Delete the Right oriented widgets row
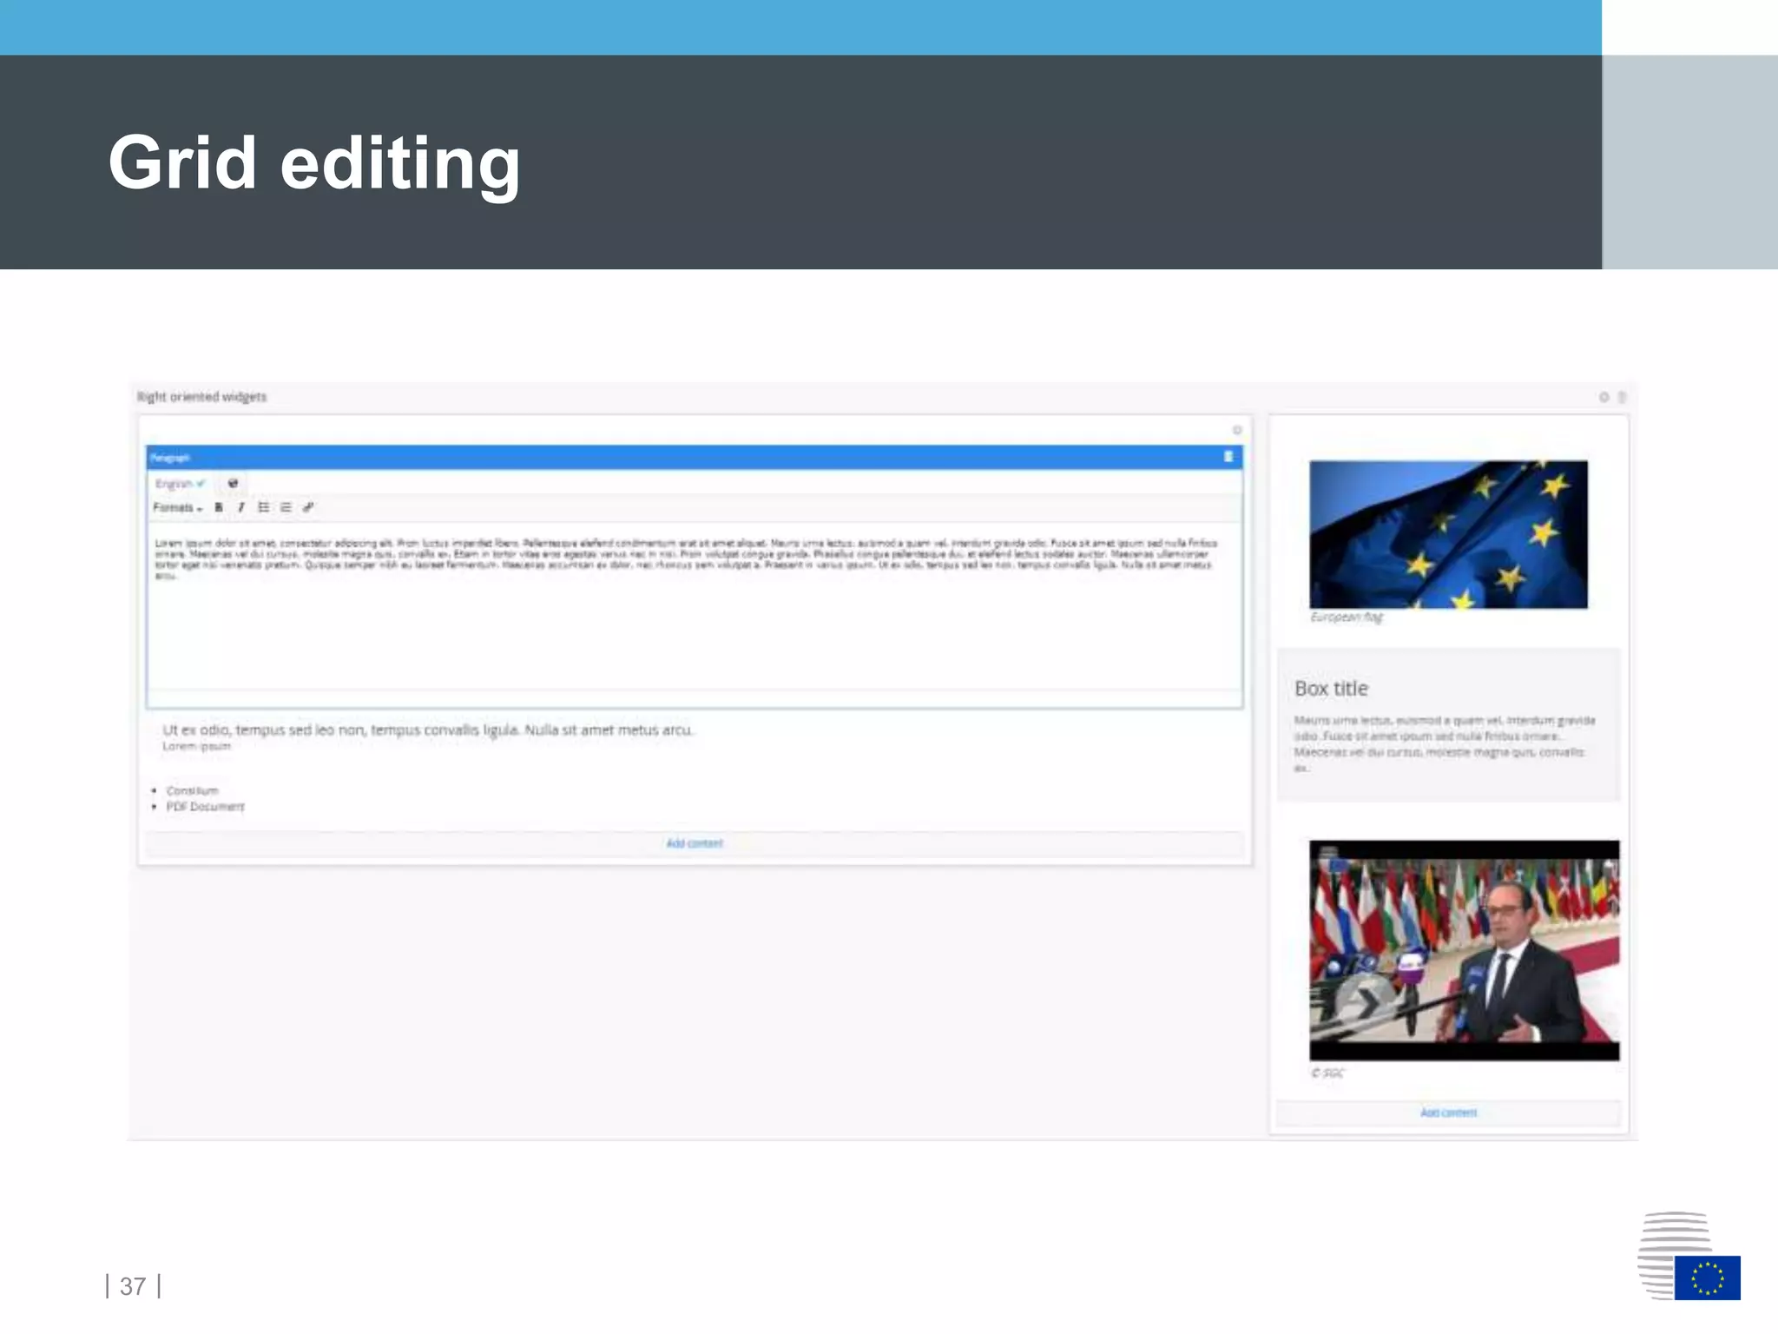This screenshot has height=1334, width=1778. [x=1621, y=397]
